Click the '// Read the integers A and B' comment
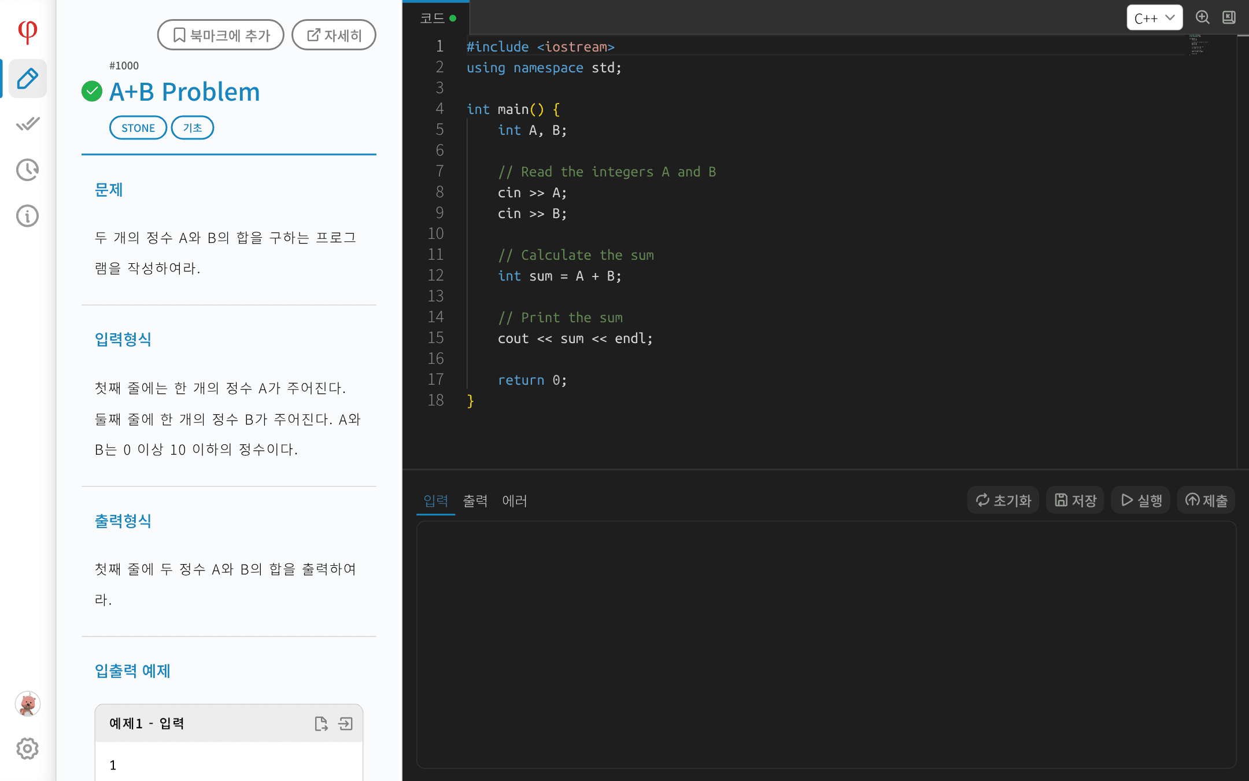Viewport: 1249px width, 781px height. (607, 172)
